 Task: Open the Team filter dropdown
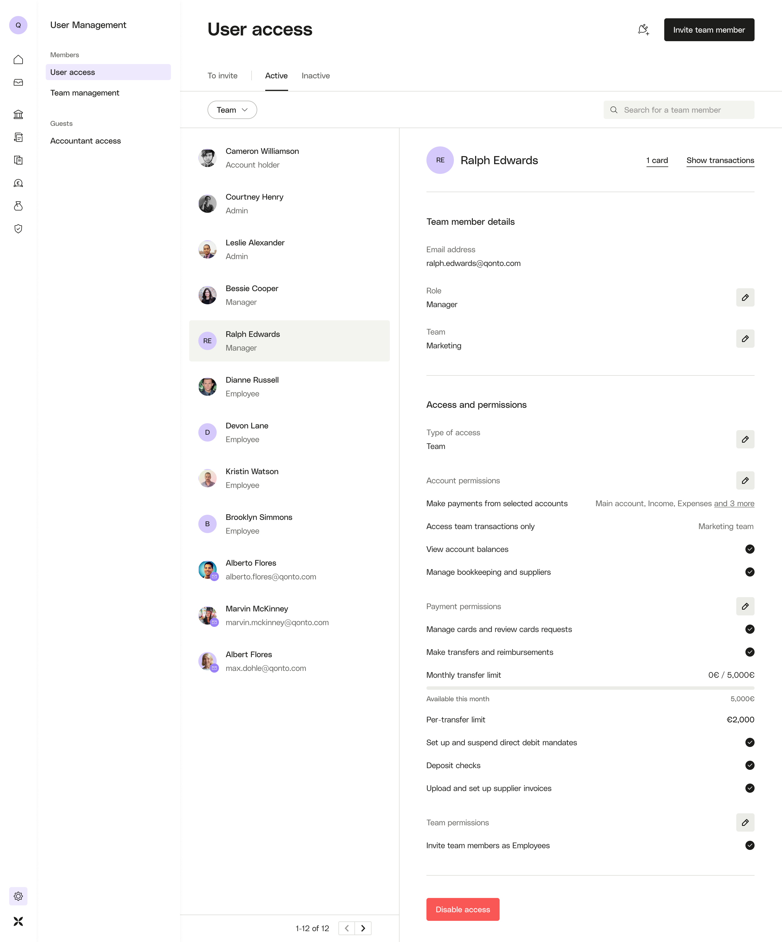(x=232, y=110)
